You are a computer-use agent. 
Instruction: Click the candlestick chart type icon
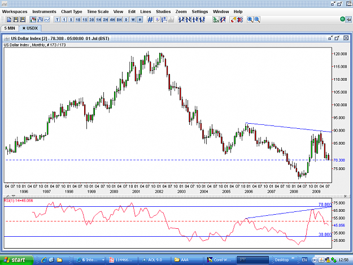33,20
